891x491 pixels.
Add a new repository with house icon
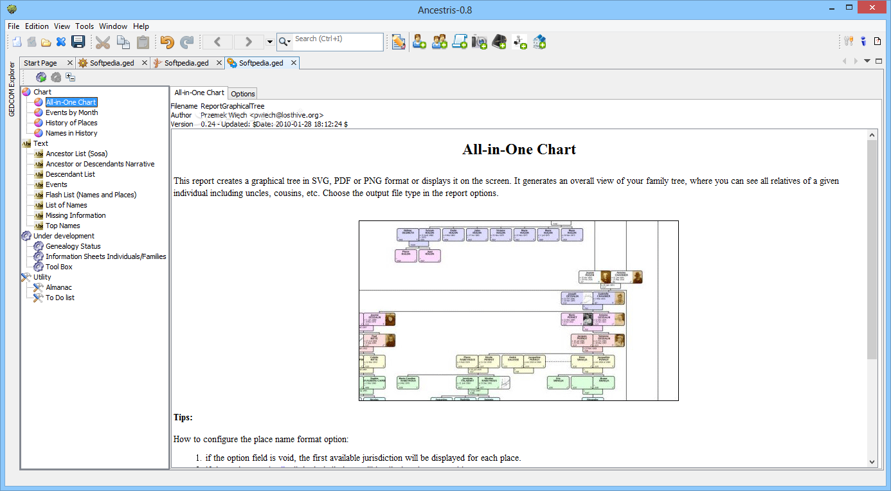click(x=539, y=42)
